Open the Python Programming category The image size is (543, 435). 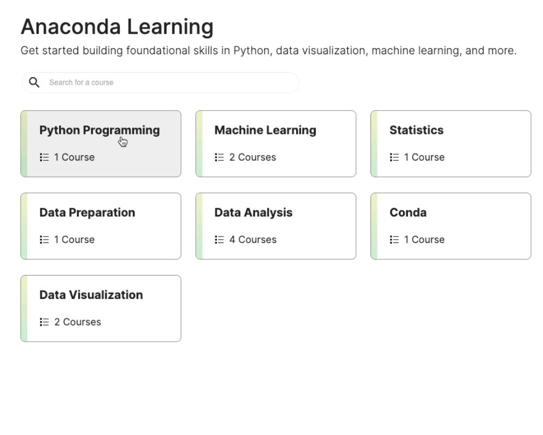tap(100, 131)
